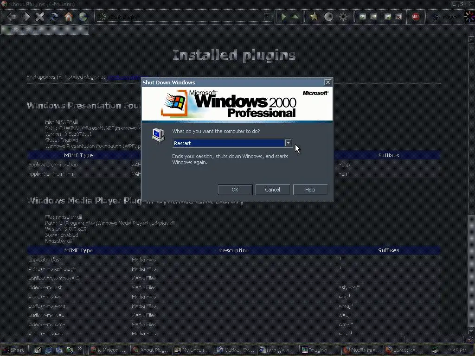The width and height of the screenshot is (475, 356).
Task: Switch to Mozilla Firefox taskbar button
Action: [x=362, y=350]
